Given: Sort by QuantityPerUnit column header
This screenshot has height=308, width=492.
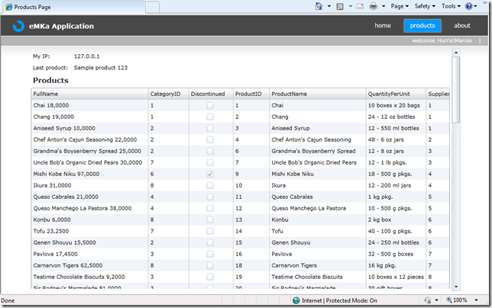Looking at the screenshot, I should (x=396, y=94).
